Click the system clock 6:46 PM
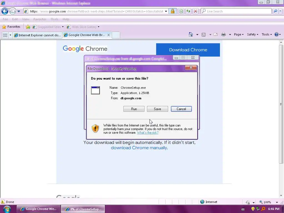 click(x=274, y=209)
